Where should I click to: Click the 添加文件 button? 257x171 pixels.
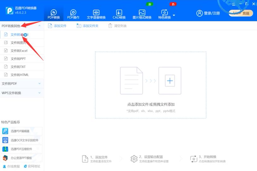coord(57,26)
